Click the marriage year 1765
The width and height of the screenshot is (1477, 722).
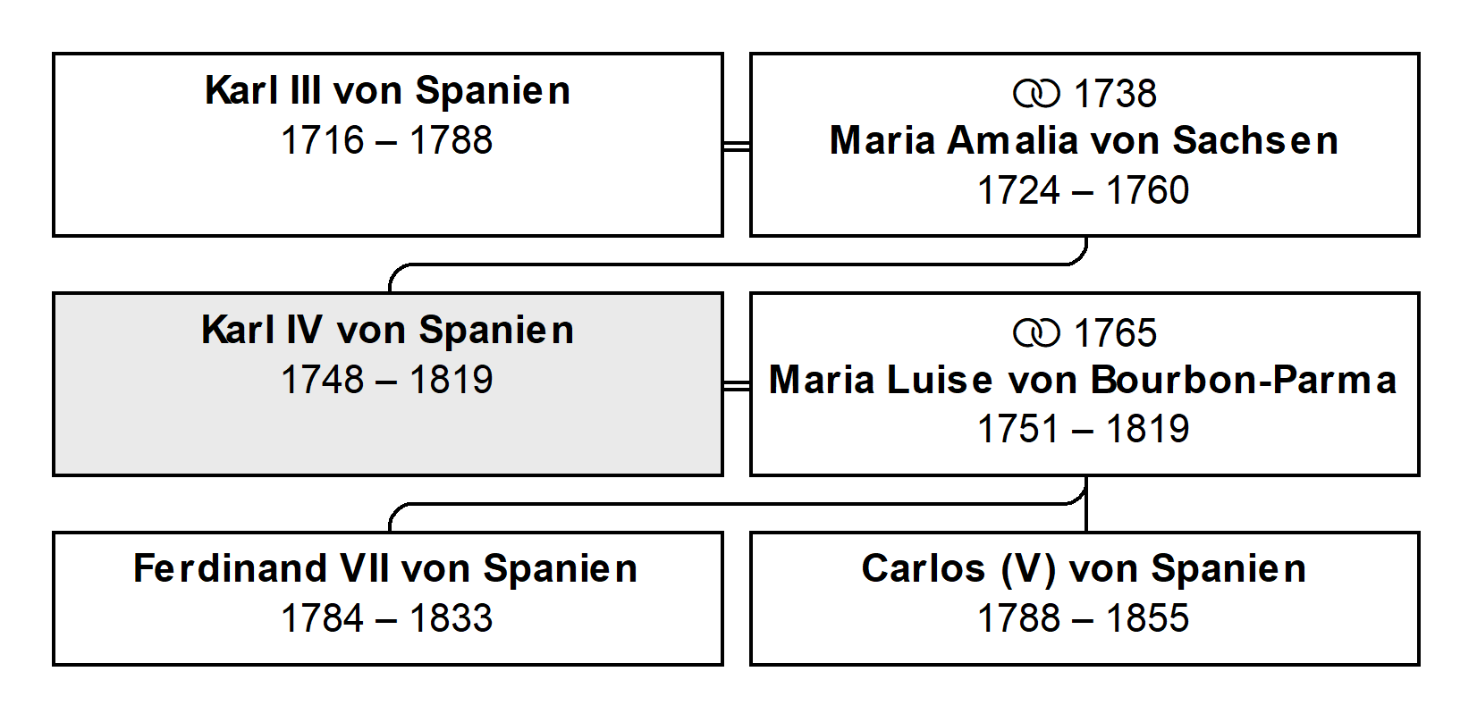pos(1115,333)
